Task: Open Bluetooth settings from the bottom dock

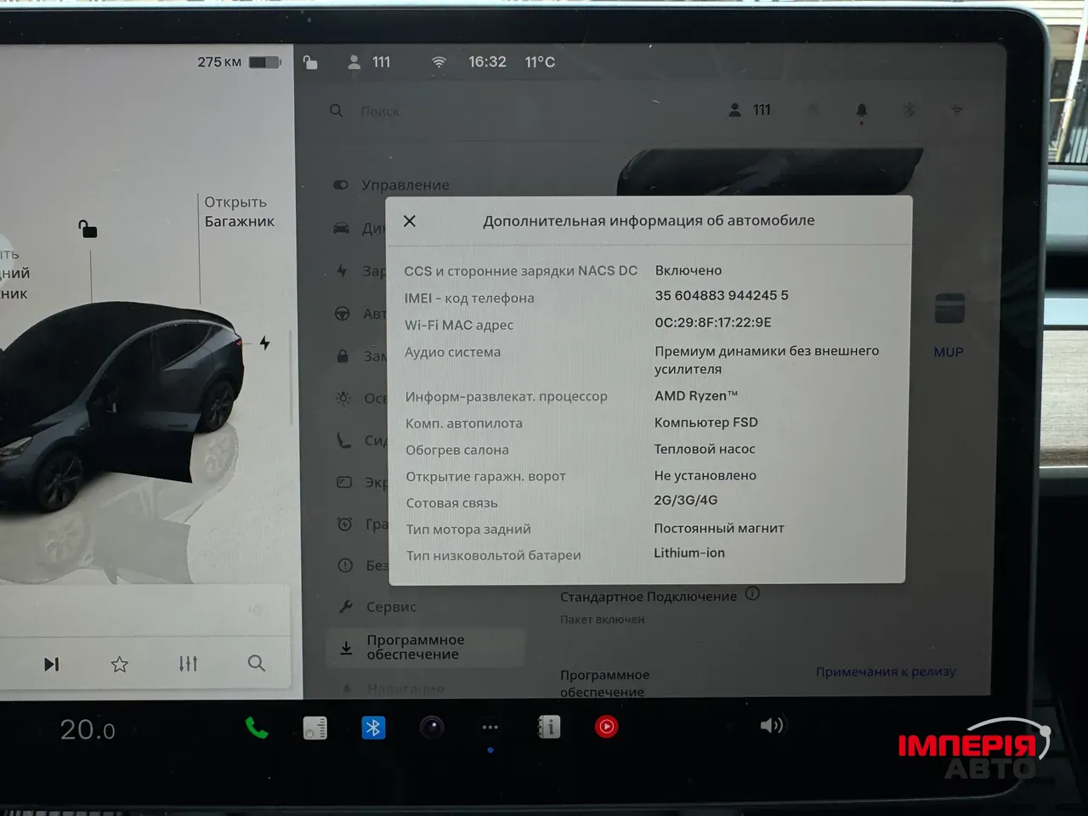Action: [x=373, y=728]
